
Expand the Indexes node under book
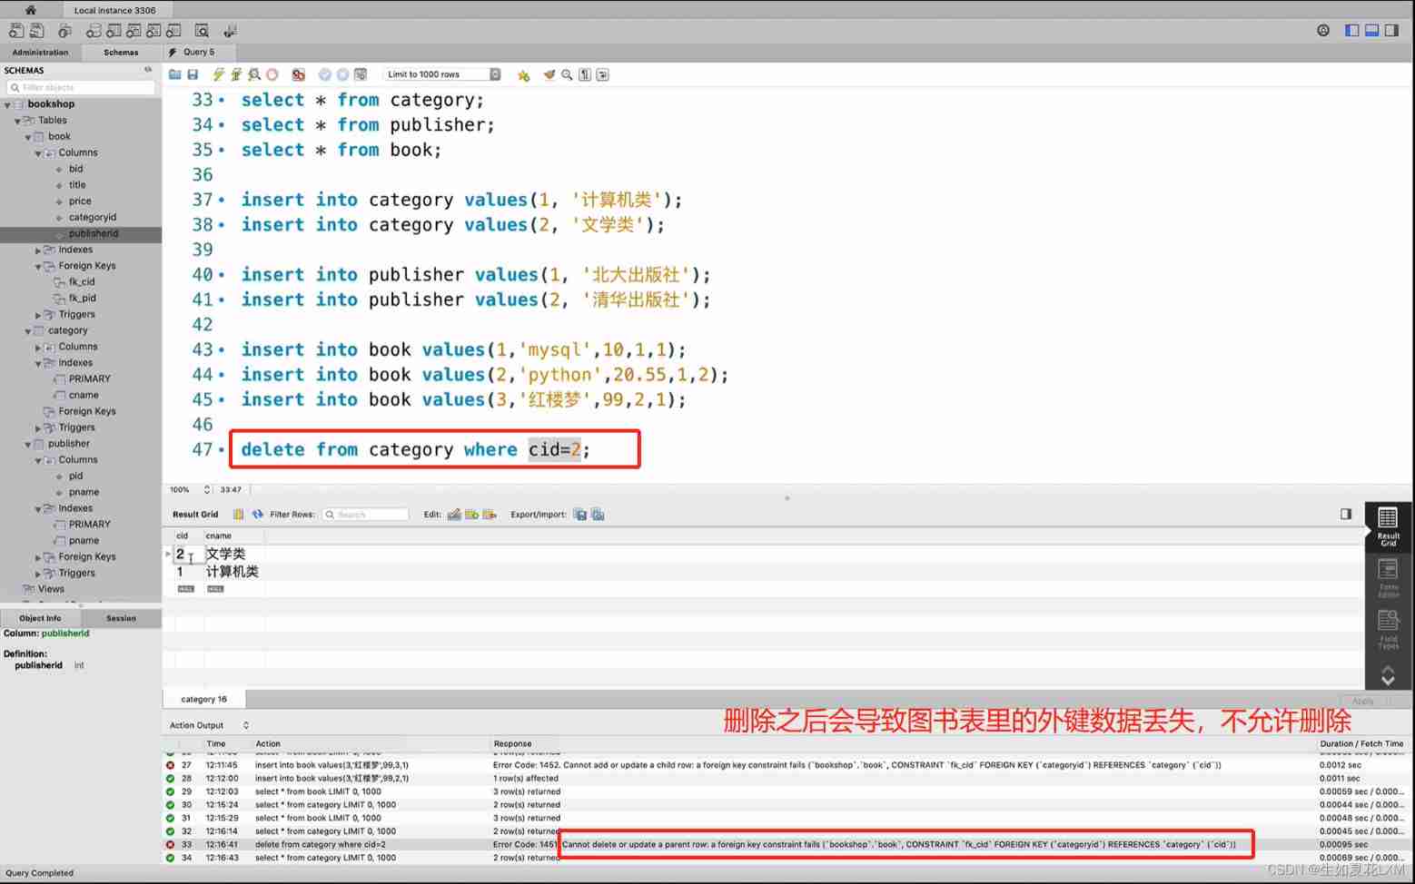pos(38,250)
